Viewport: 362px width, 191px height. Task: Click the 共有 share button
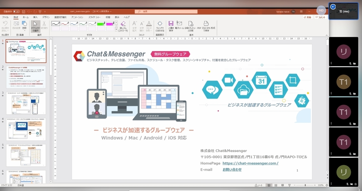coord(308,17)
